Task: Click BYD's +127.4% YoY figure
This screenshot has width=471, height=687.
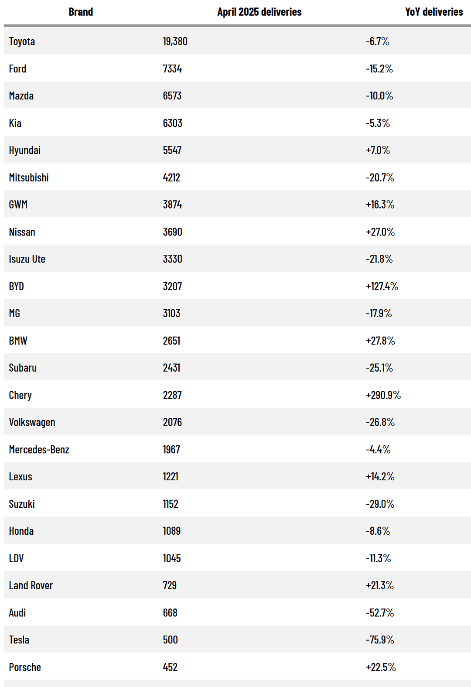Action: tap(382, 286)
